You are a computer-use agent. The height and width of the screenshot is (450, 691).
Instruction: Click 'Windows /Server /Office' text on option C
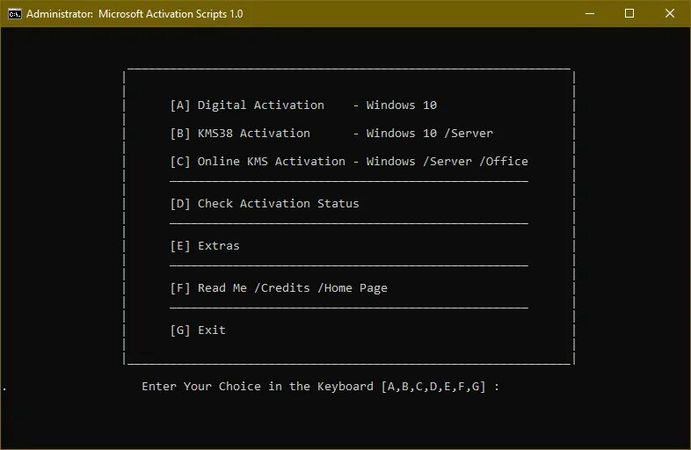(447, 162)
